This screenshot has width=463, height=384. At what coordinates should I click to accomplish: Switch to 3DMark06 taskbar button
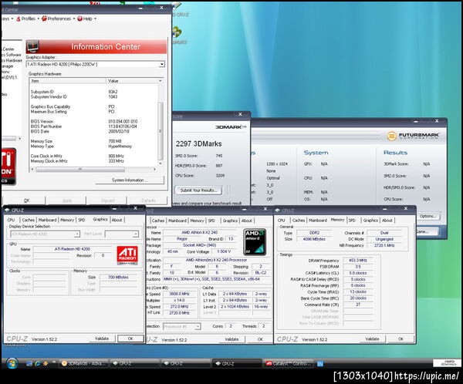pos(83,364)
